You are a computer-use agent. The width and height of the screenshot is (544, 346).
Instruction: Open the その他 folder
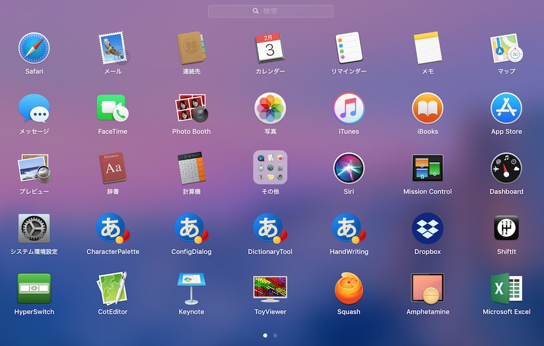tap(270, 167)
